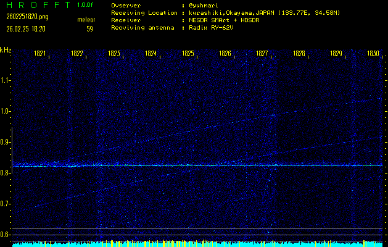Click the 1821 time marker
The height and width of the screenshot is (247, 388).
40,54
